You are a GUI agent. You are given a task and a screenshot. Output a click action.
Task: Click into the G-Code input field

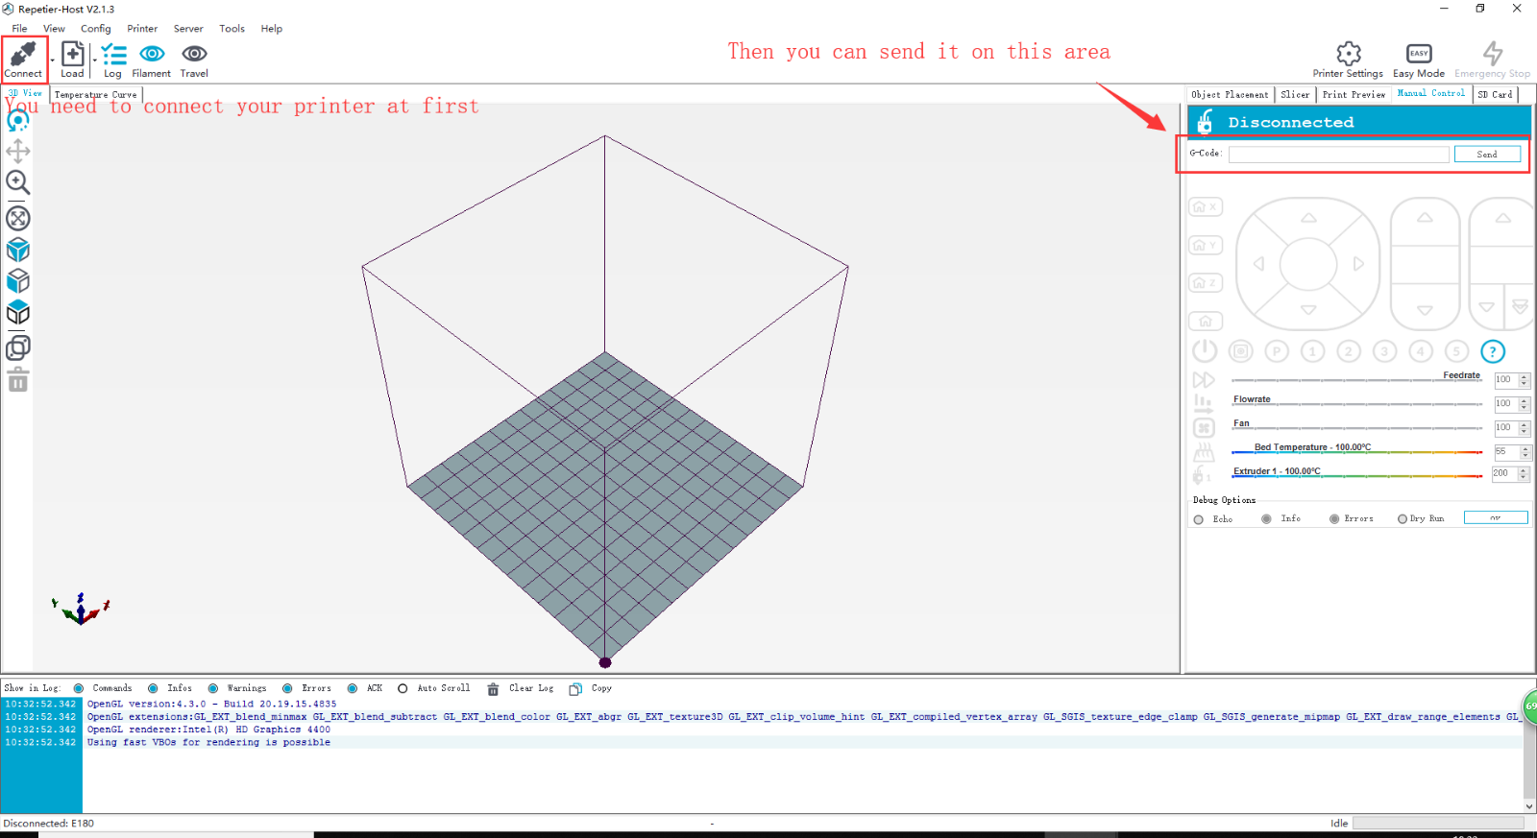point(1338,155)
